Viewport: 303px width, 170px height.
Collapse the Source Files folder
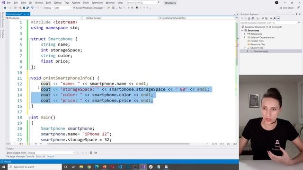[x=245, y=48]
